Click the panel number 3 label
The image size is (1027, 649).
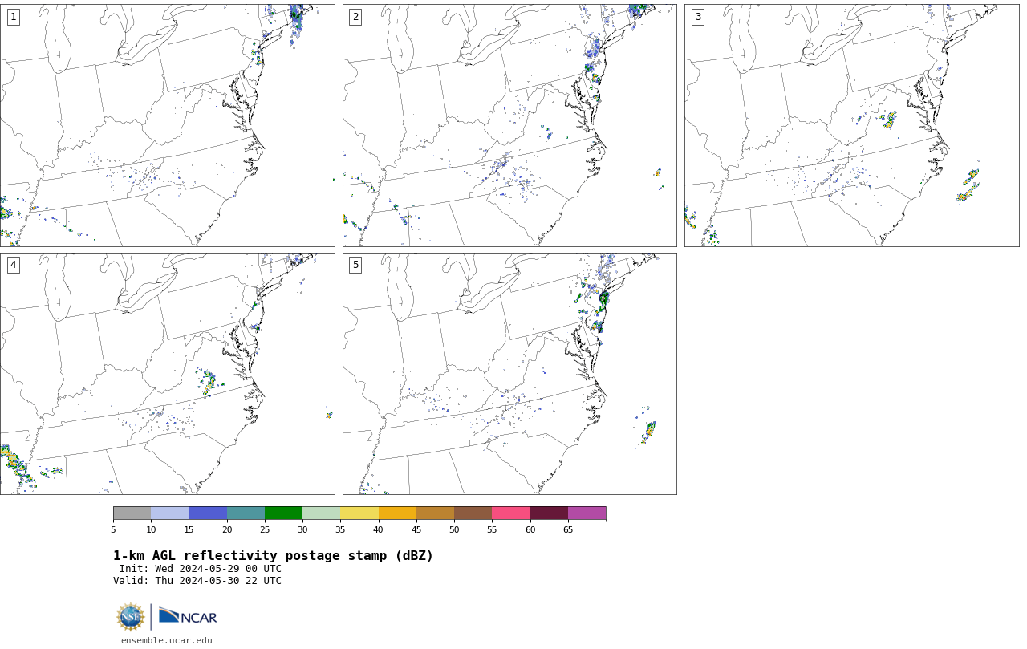coord(697,17)
